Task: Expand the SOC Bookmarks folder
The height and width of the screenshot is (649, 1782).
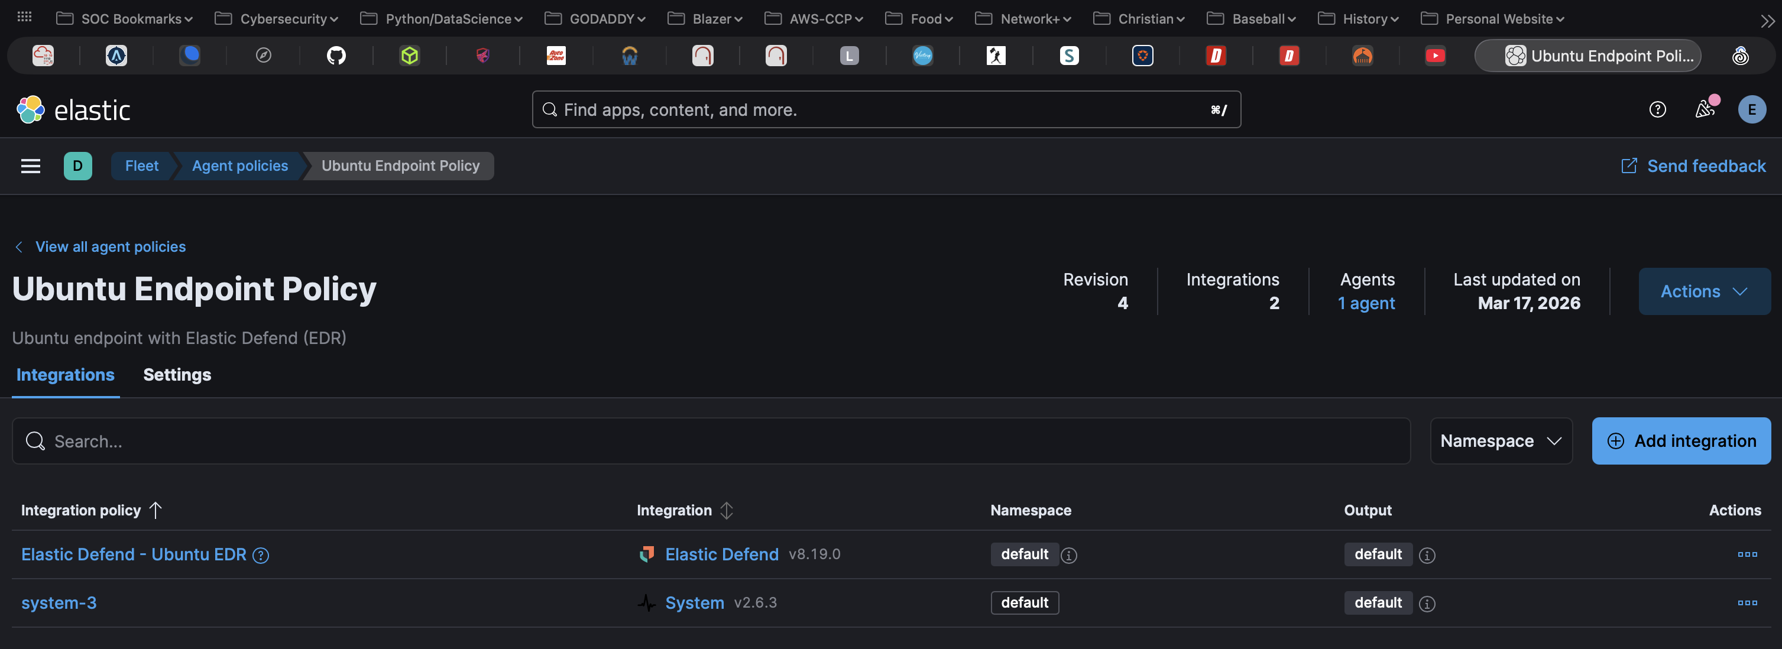Action: tap(124, 19)
